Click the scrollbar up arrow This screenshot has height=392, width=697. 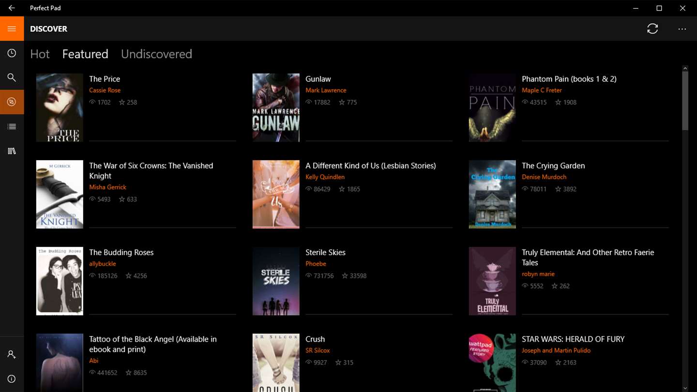(685, 68)
